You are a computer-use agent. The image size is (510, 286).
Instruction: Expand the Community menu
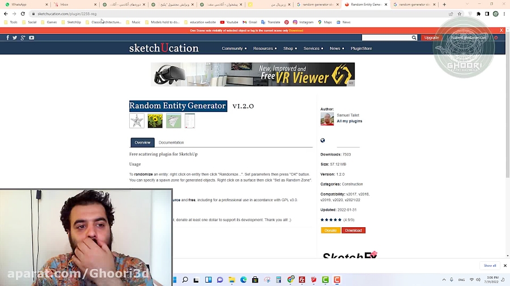click(234, 48)
